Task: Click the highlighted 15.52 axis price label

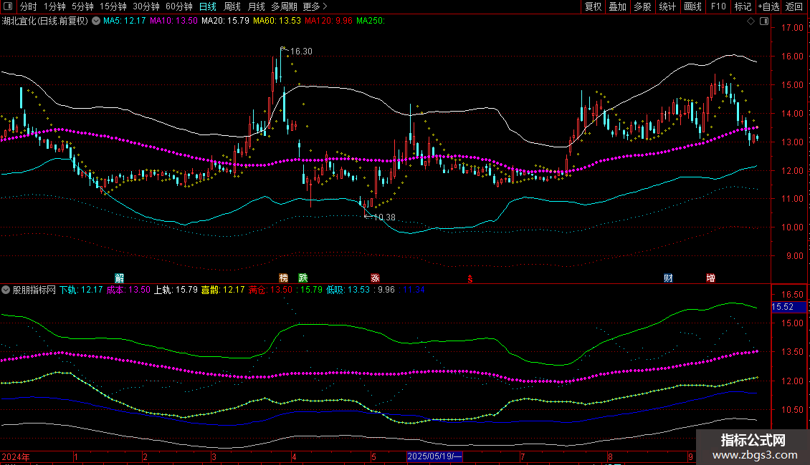Action: 788,307
